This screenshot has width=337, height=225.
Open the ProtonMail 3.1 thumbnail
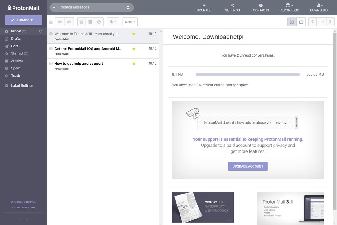coord(290,208)
